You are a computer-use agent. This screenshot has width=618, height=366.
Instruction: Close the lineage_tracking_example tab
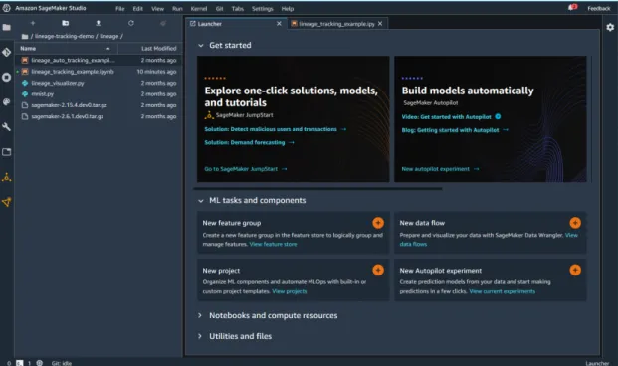[x=380, y=24]
